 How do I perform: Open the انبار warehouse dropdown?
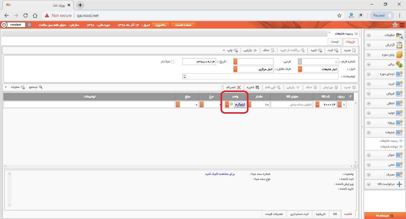(300, 69)
